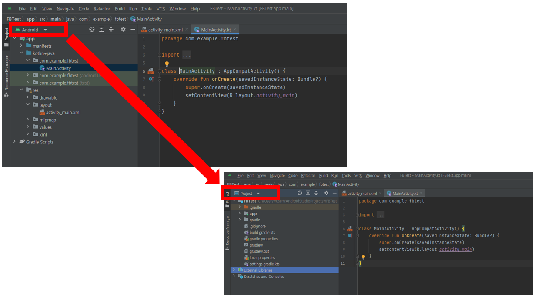Click Expand All icon in upper window's project panel
Screen dimensions: 535x297
coord(101,30)
